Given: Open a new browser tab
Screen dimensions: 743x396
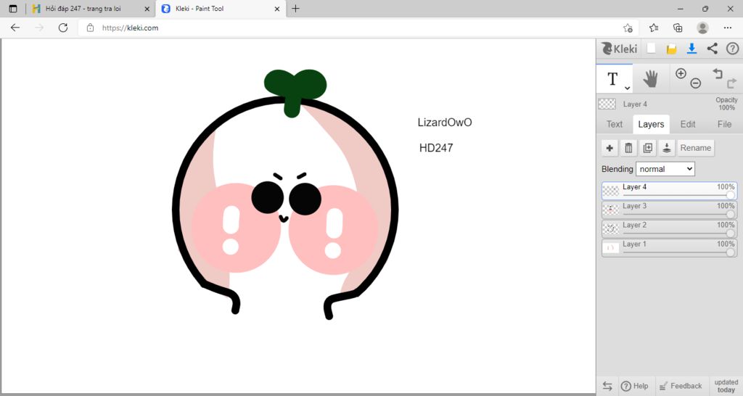Looking at the screenshot, I should [x=296, y=9].
